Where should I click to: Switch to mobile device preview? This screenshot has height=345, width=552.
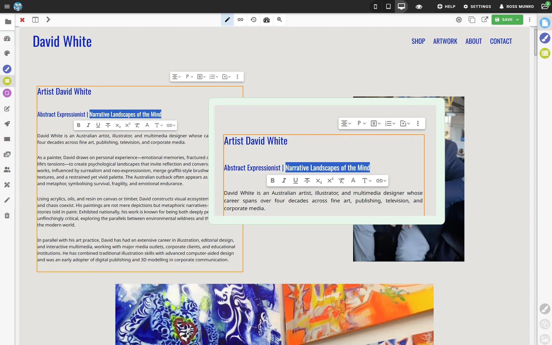375,7
